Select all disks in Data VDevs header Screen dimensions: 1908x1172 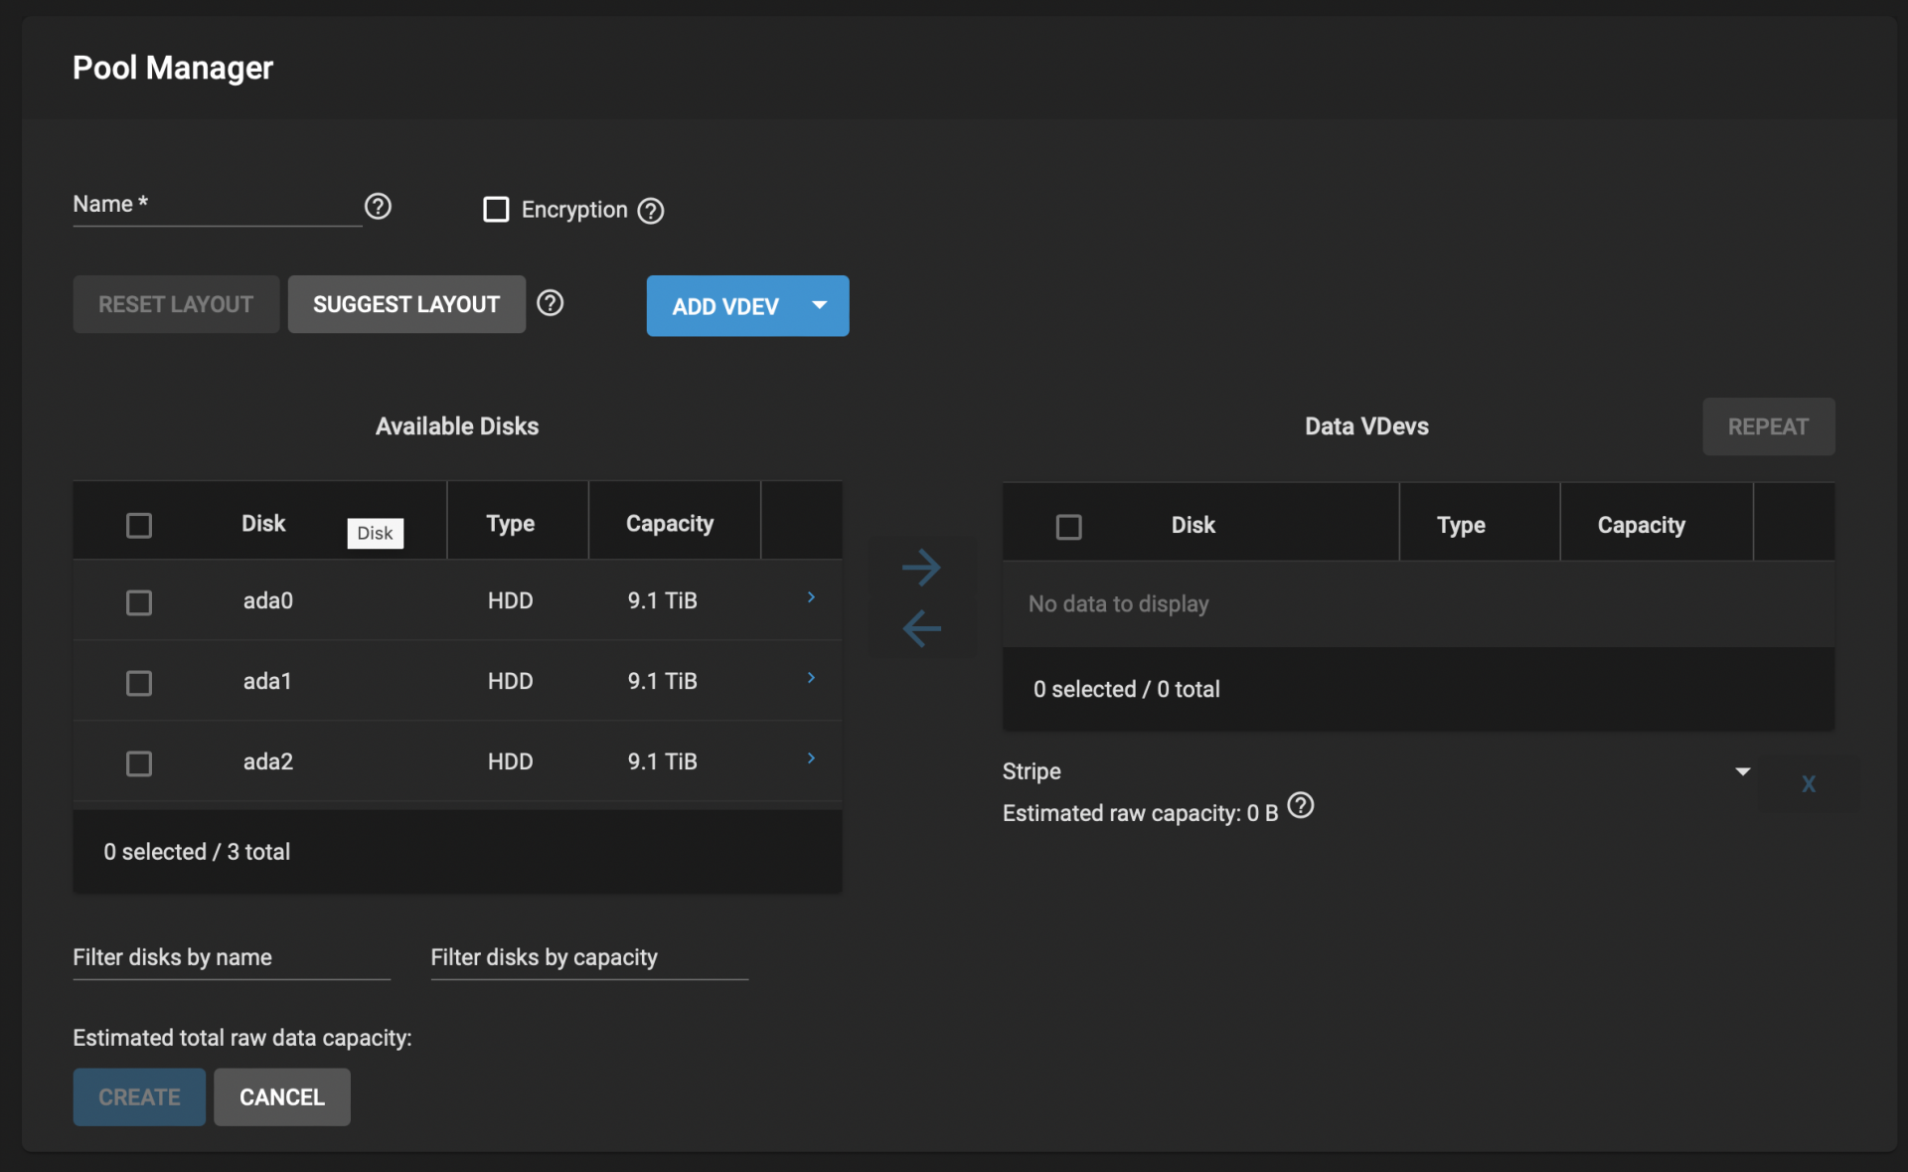click(1069, 527)
